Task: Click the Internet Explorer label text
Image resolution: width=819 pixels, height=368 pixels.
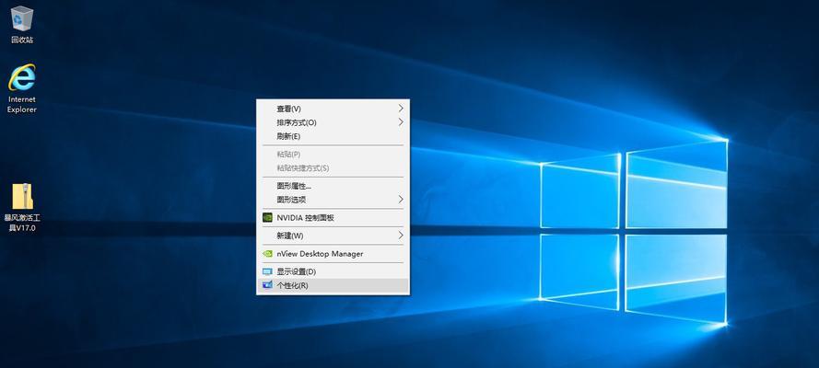Action: [22, 104]
